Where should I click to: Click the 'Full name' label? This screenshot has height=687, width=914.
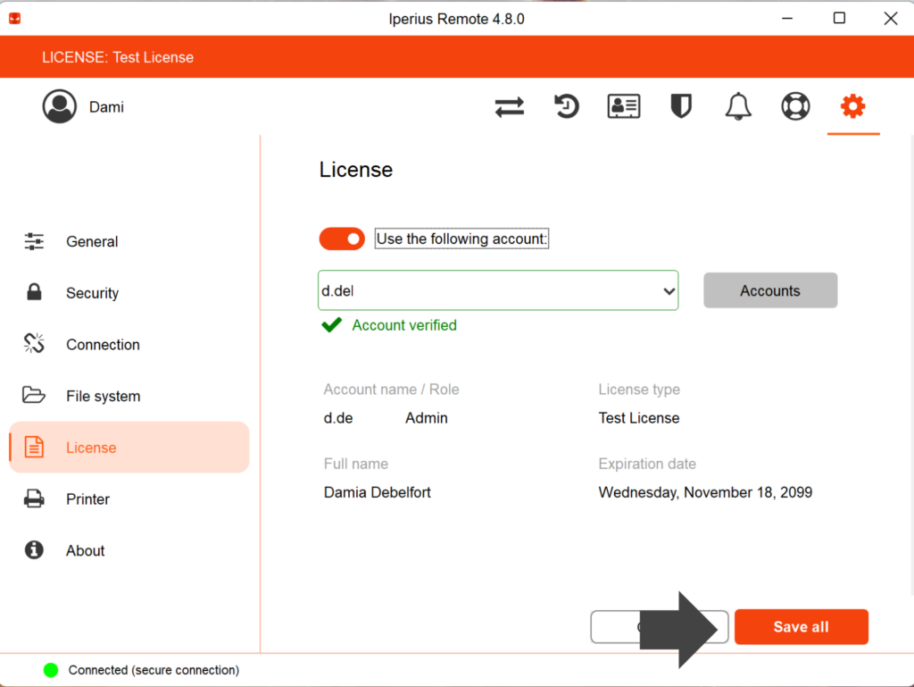(x=355, y=464)
